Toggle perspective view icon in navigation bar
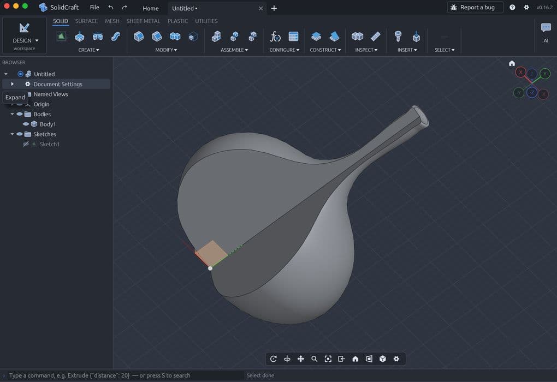557x382 pixels. coord(369,359)
